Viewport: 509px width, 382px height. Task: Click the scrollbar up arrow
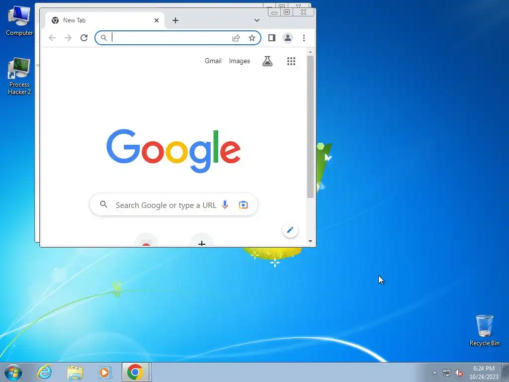[x=310, y=52]
